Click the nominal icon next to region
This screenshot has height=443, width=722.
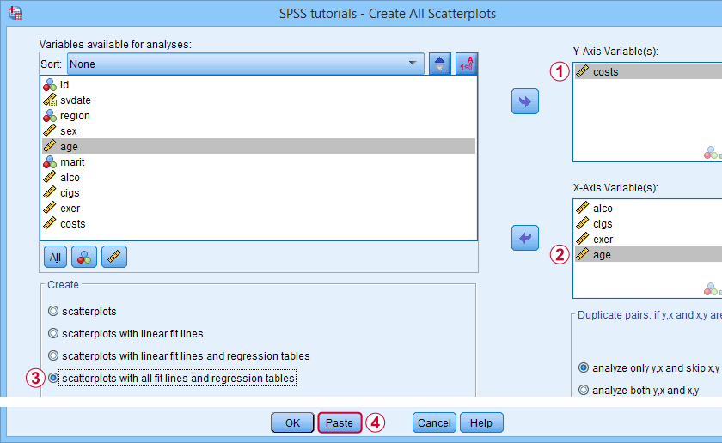point(50,115)
